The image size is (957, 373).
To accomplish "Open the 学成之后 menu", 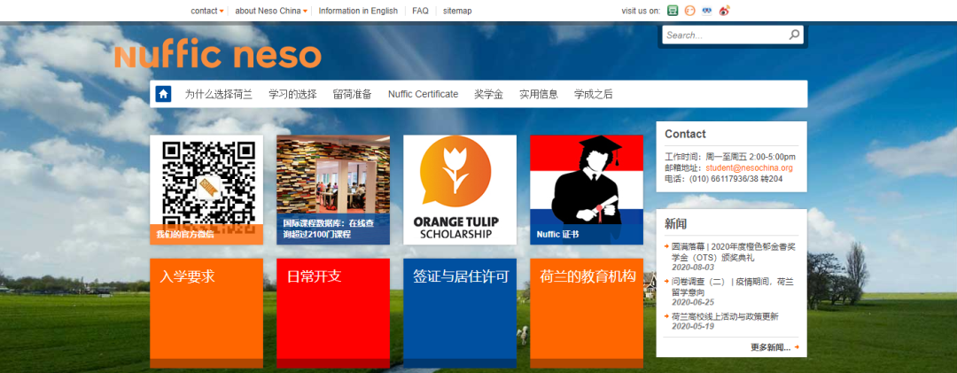I will [x=593, y=94].
